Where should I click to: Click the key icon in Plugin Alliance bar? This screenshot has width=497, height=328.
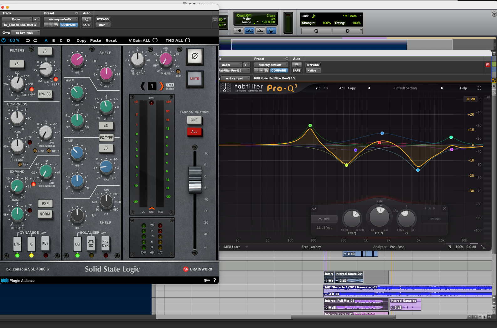tap(207, 280)
